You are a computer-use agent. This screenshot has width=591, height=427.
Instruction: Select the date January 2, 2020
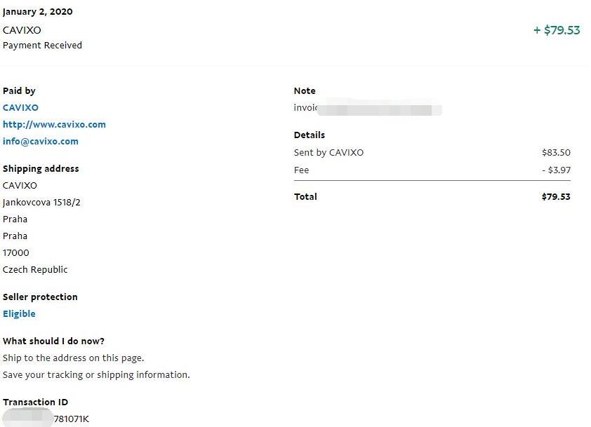pyautogui.click(x=38, y=12)
